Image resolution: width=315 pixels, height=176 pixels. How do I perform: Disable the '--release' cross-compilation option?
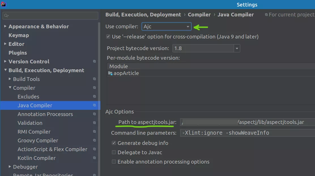(108, 37)
